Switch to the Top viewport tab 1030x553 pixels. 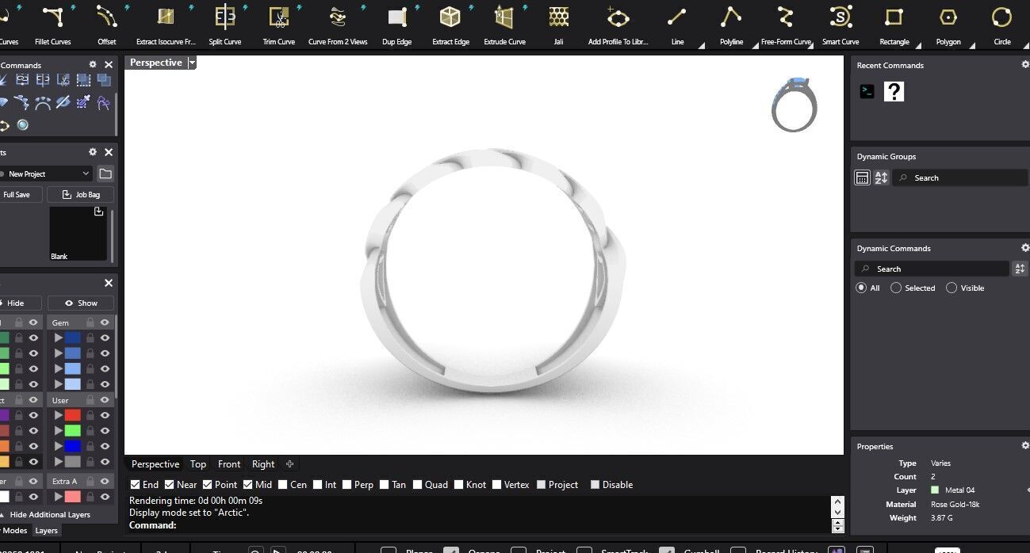pos(198,464)
